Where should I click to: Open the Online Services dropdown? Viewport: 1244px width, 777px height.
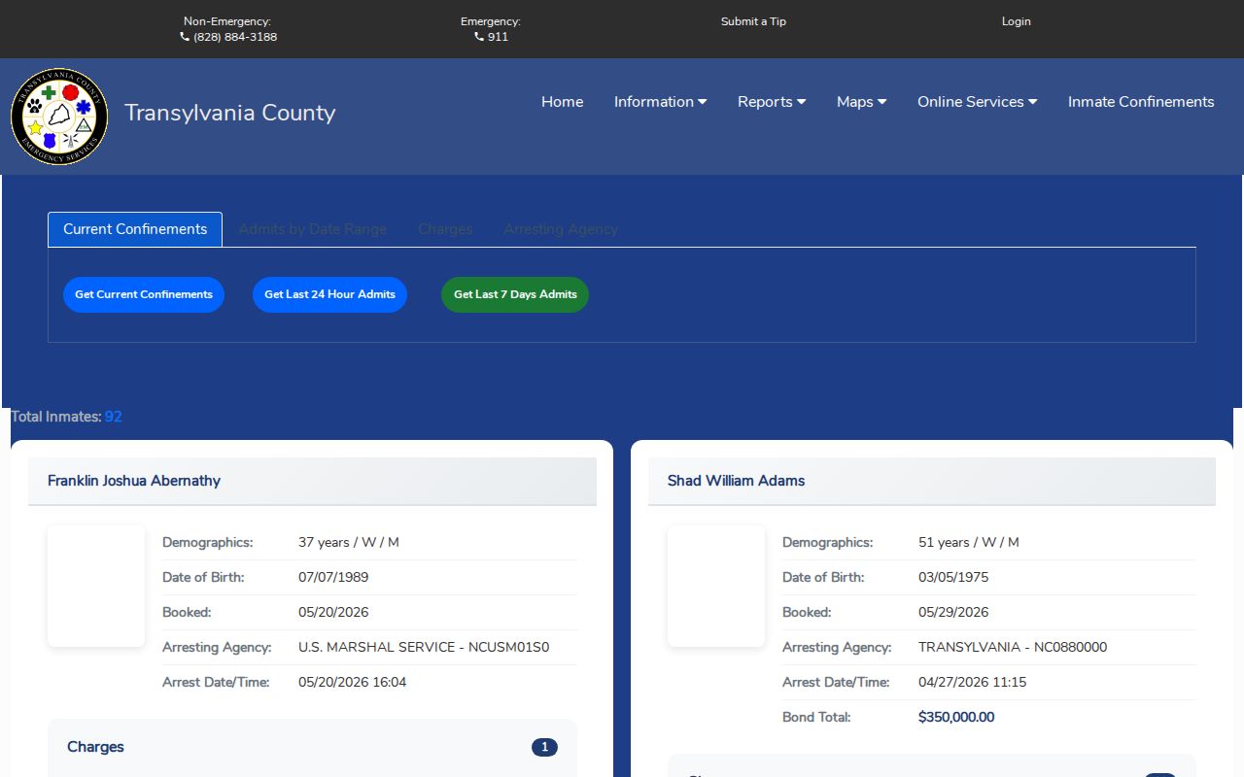tap(978, 102)
